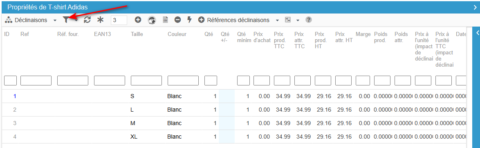Image resolution: width=480 pixels, height=148 pixels.
Task: Click the Taille column header
Action: 137,34
